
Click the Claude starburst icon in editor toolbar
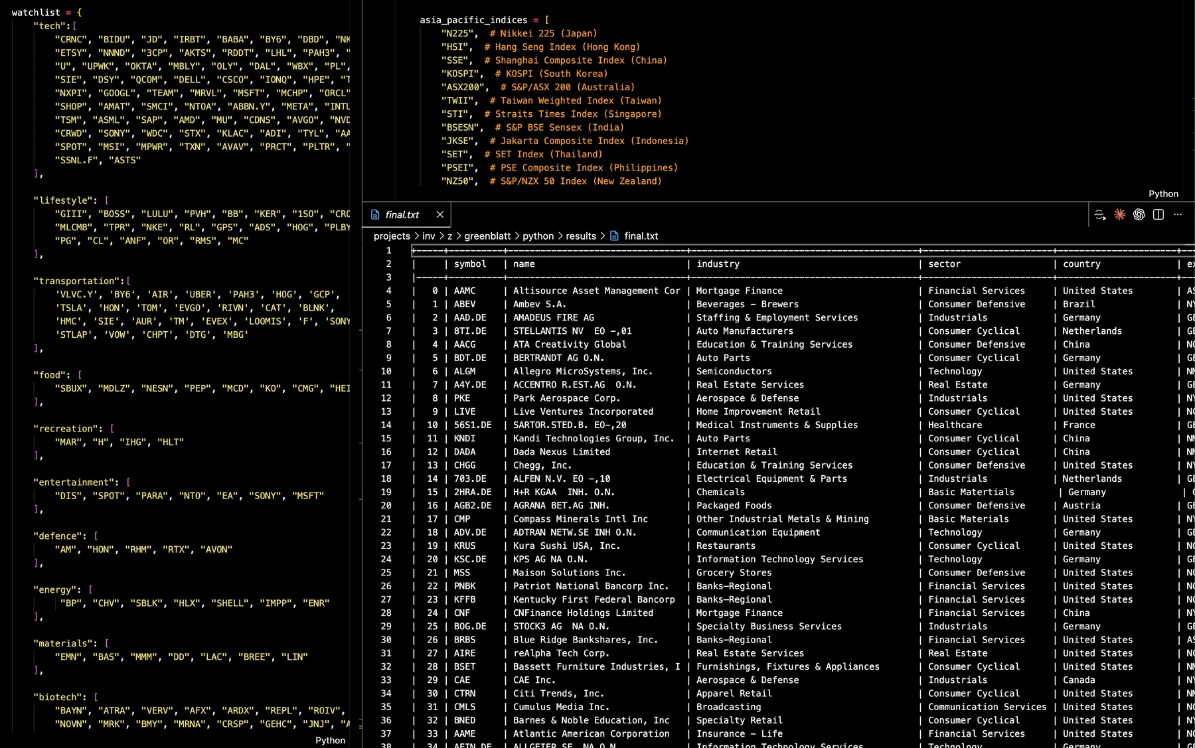(1119, 214)
